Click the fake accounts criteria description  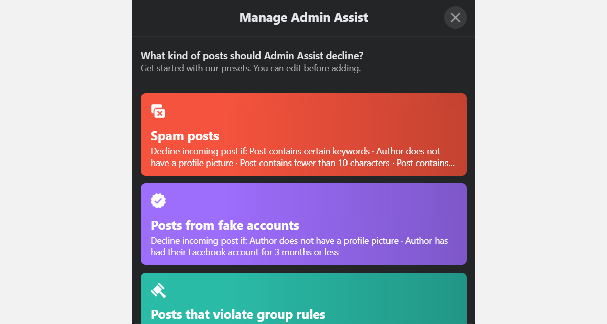299,246
